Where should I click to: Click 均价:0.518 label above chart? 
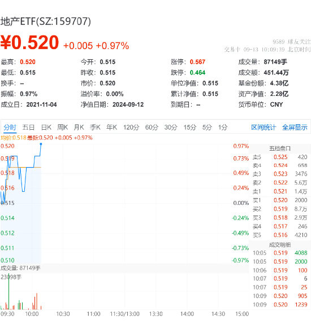click(14, 138)
